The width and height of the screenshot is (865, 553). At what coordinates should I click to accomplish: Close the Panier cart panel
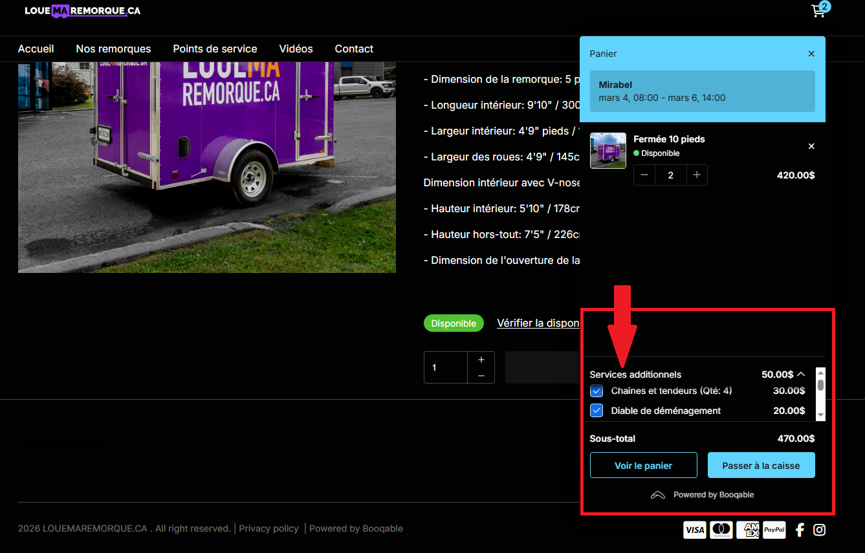811,54
